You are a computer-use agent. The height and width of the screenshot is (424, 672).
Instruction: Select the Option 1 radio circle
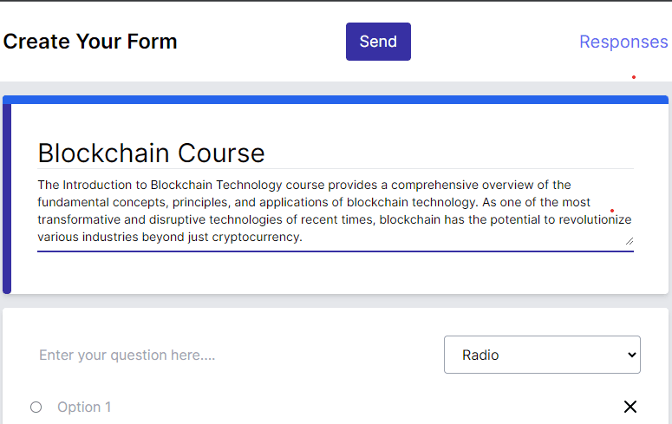(x=36, y=407)
